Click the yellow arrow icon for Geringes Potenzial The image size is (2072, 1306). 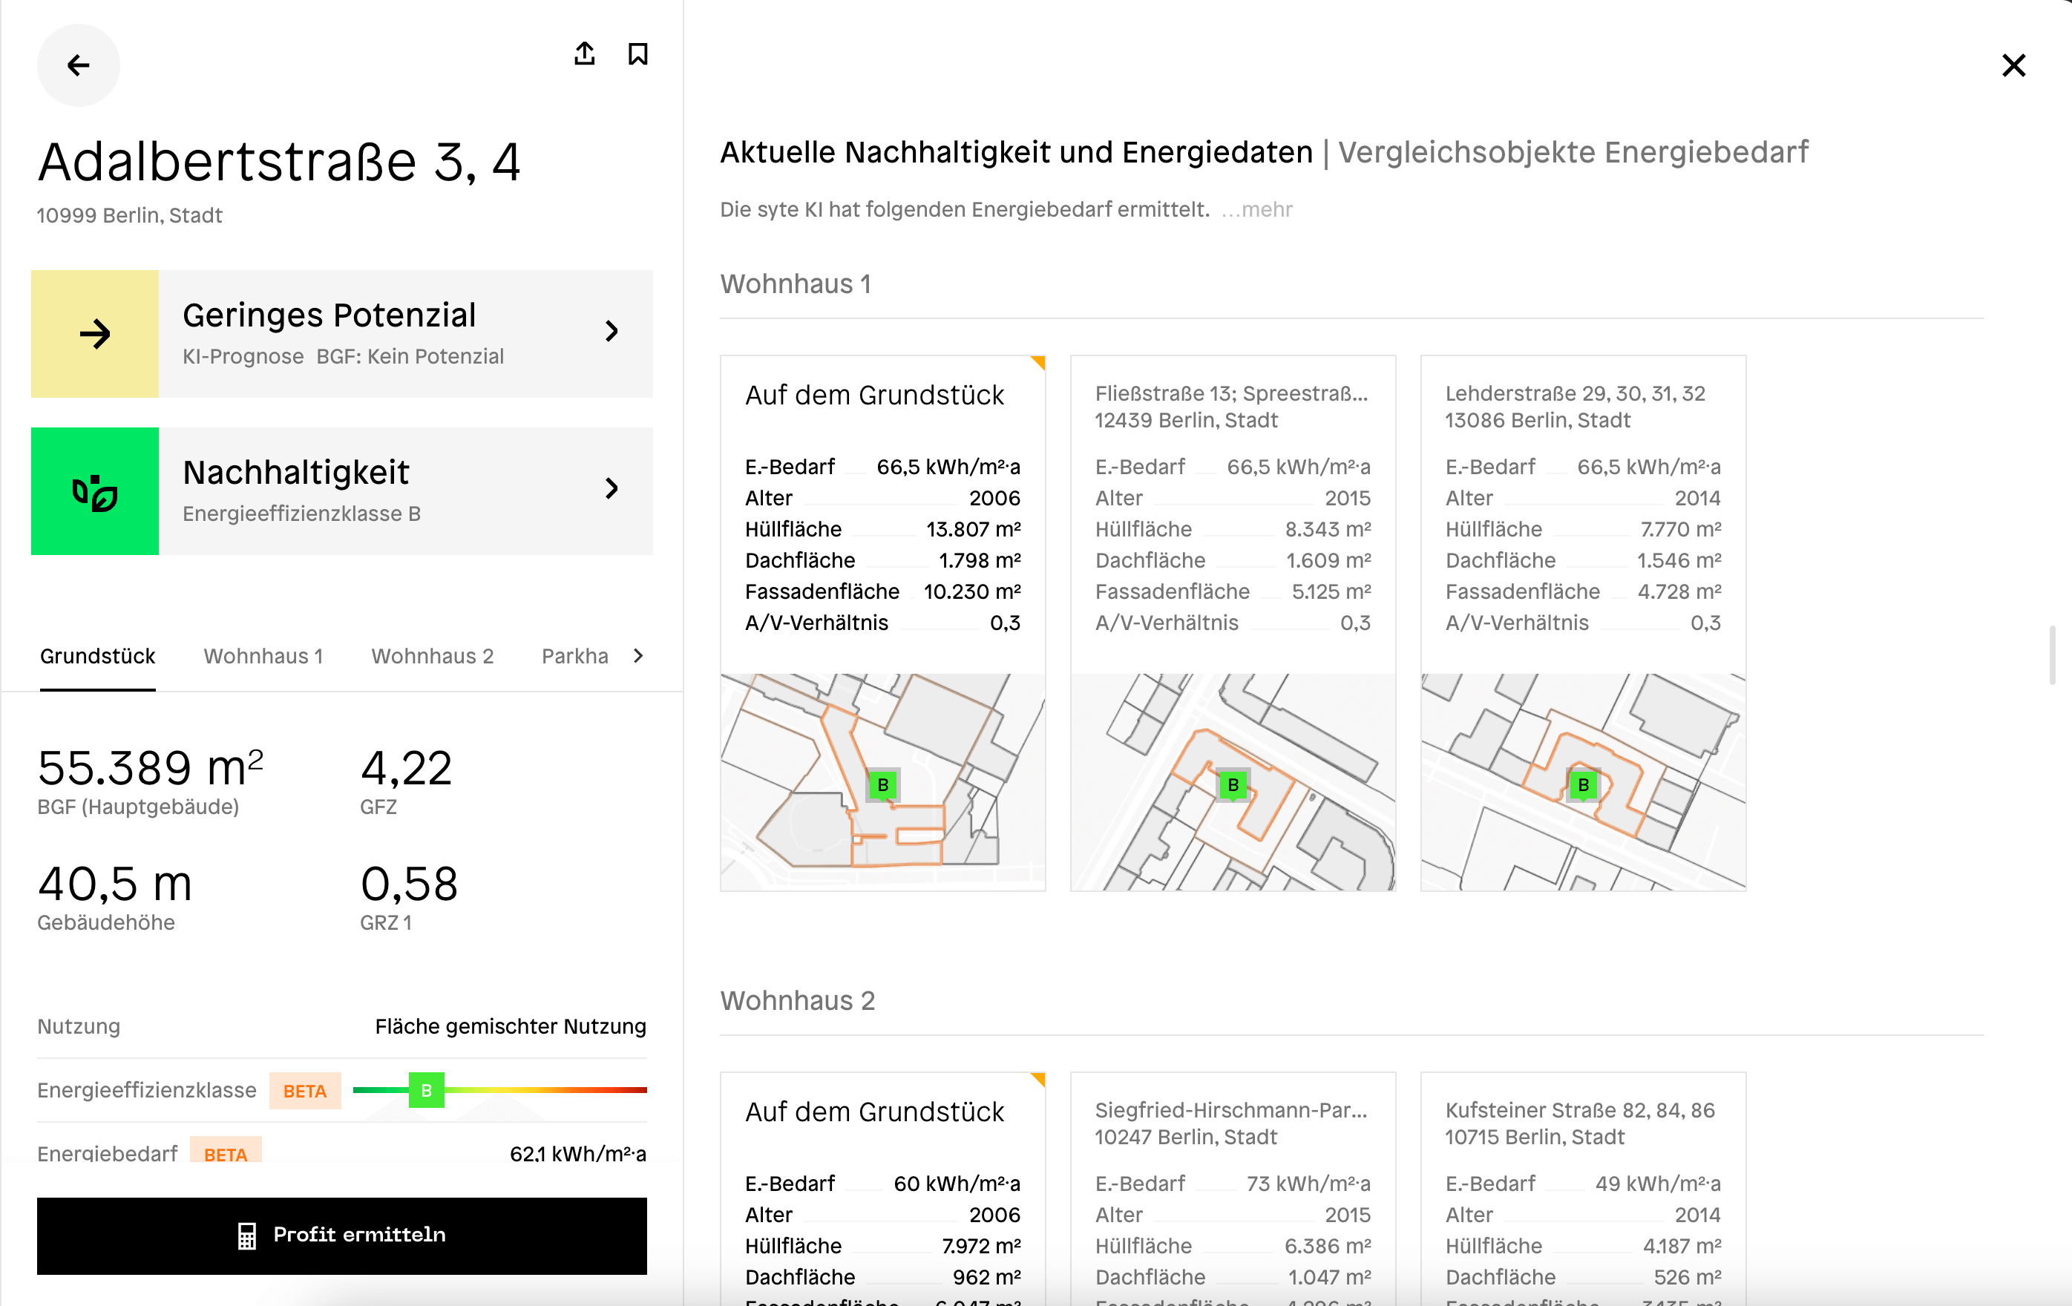coord(95,334)
